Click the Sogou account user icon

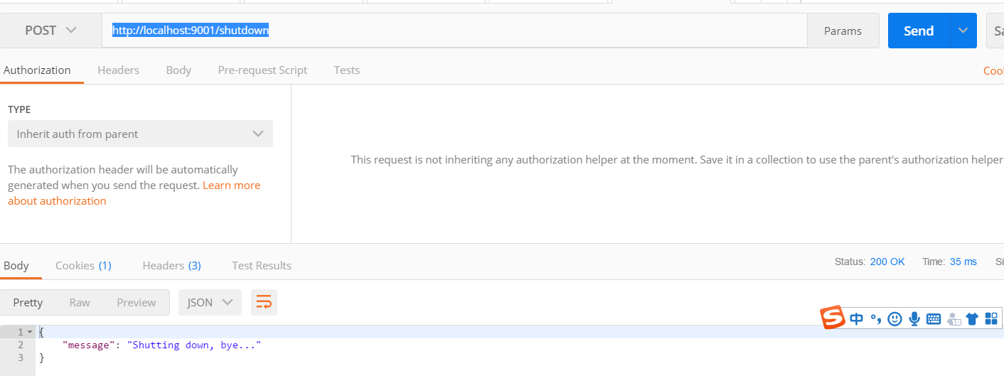(954, 320)
